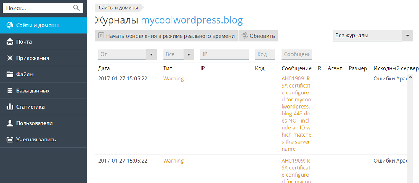Click the IP filter input field

click(x=225, y=54)
